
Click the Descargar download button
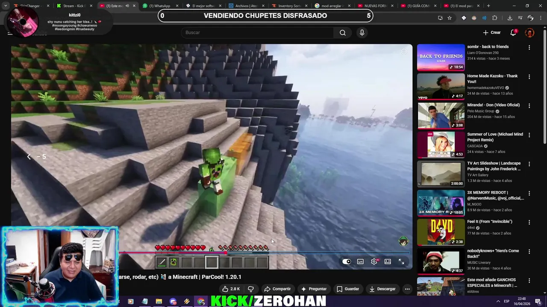[x=382, y=289]
